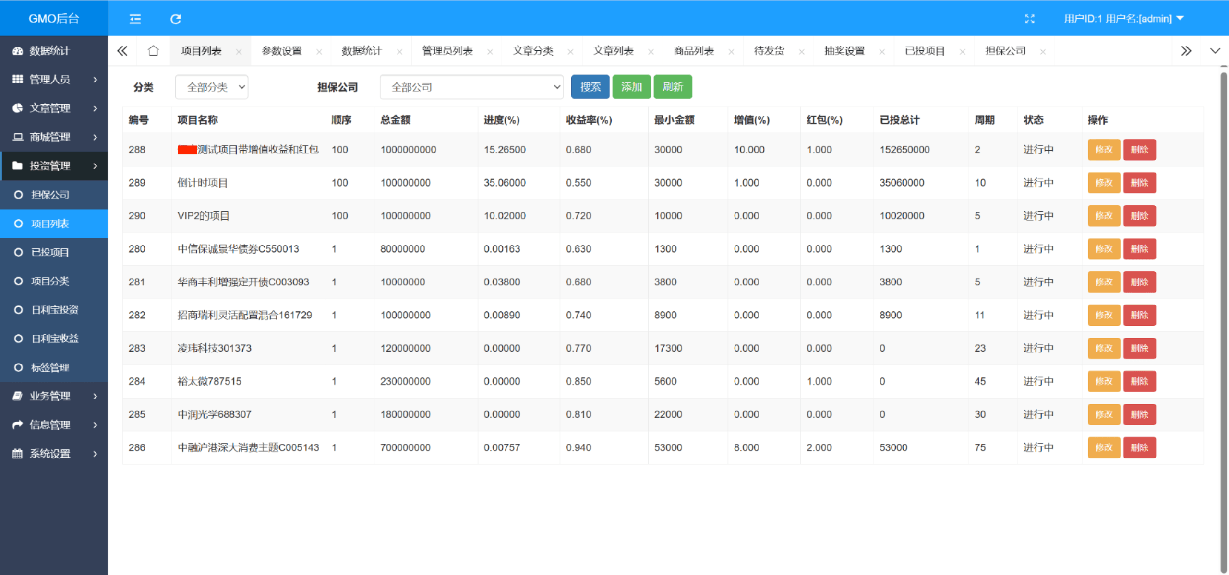This screenshot has width=1229, height=575.
Task: Close the 抽奖设置 tab
Action: [882, 52]
